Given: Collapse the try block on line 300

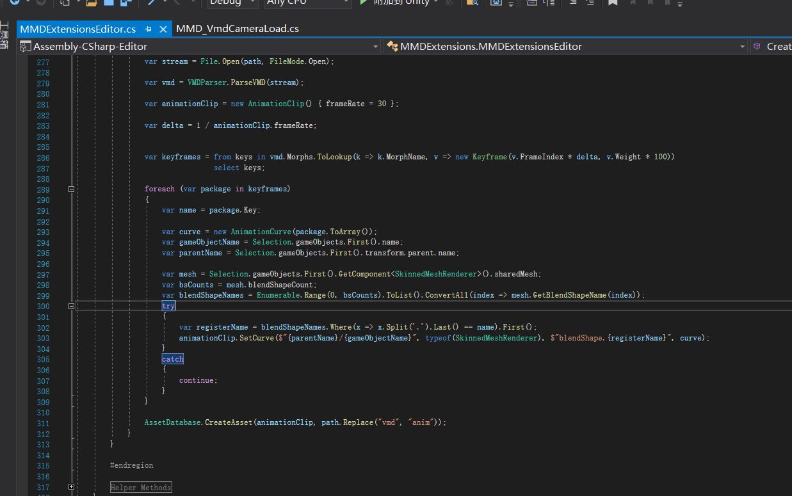Looking at the screenshot, I should [x=71, y=307].
